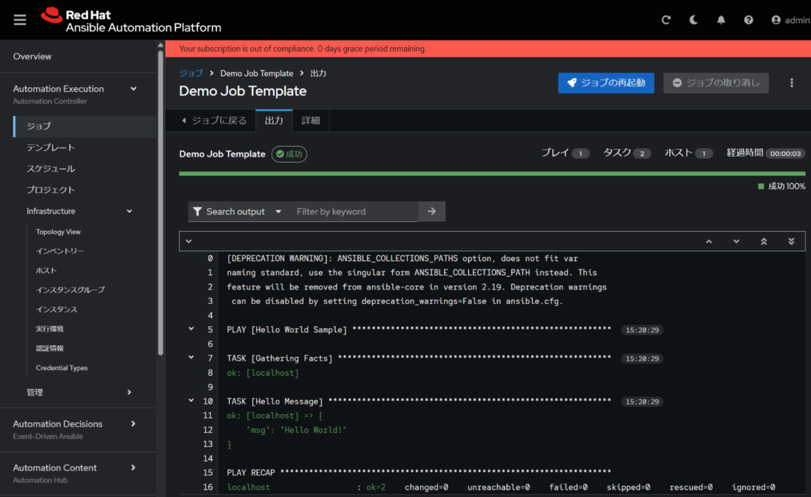Image resolution: width=811 pixels, height=497 pixels.
Task: Click the 成功 100% legend
Action: 782,186
